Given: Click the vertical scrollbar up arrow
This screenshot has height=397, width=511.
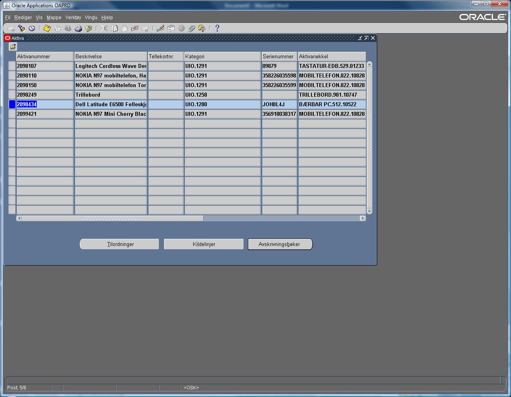Looking at the screenshot, I should click(x=369, y=64).
